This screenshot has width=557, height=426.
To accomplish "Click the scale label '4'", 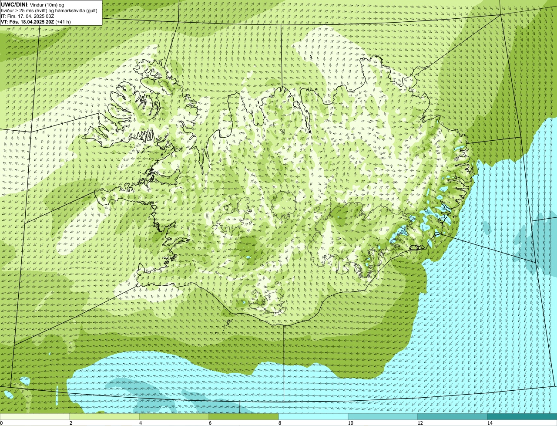I will 141,423.
